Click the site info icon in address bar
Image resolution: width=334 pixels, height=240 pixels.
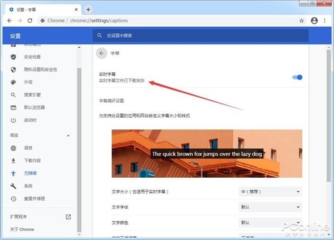tap(43, 21)
